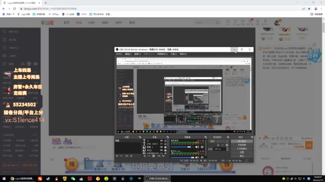
Task: Open the 5EPlay bookmark
Action: point(54,14)
